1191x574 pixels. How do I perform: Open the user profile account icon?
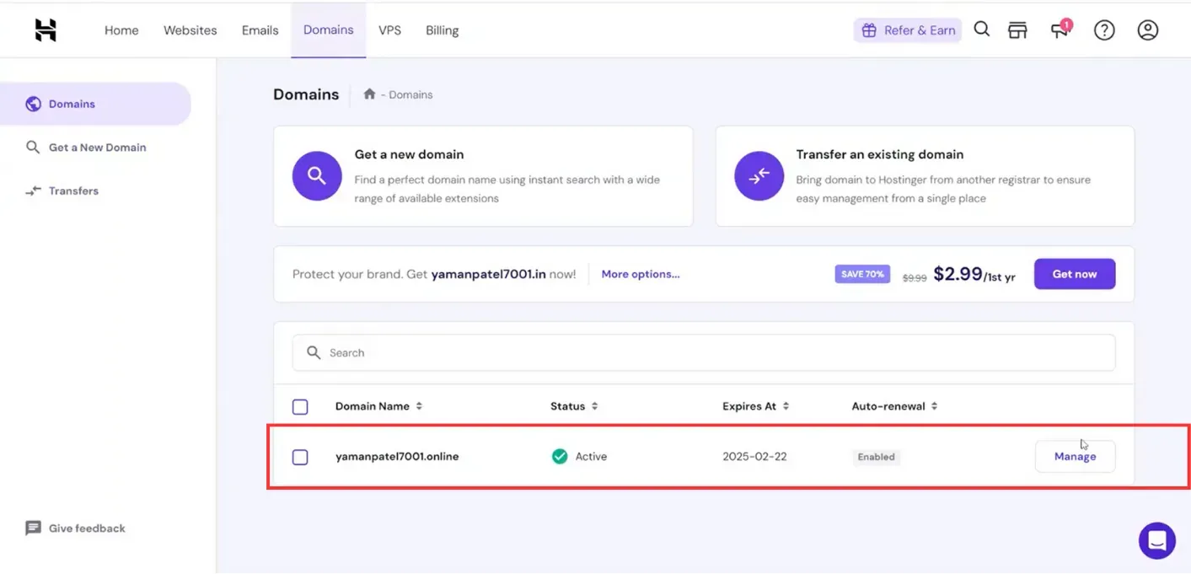click(1148, 30)
